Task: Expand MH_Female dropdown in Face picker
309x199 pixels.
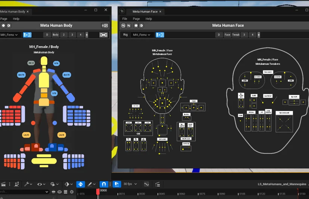Action: tap(142, 35)
